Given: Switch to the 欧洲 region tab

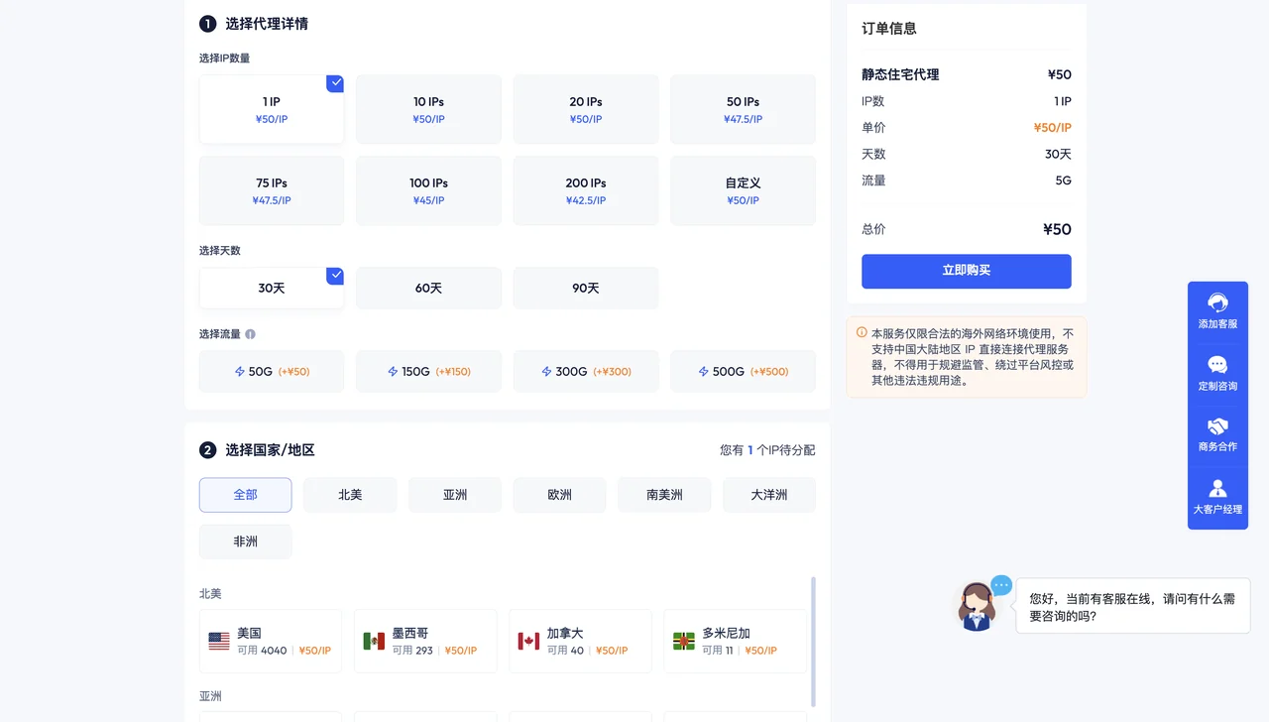Looking at the screenshot, I should pyautogui.click(x=559, y=495).
